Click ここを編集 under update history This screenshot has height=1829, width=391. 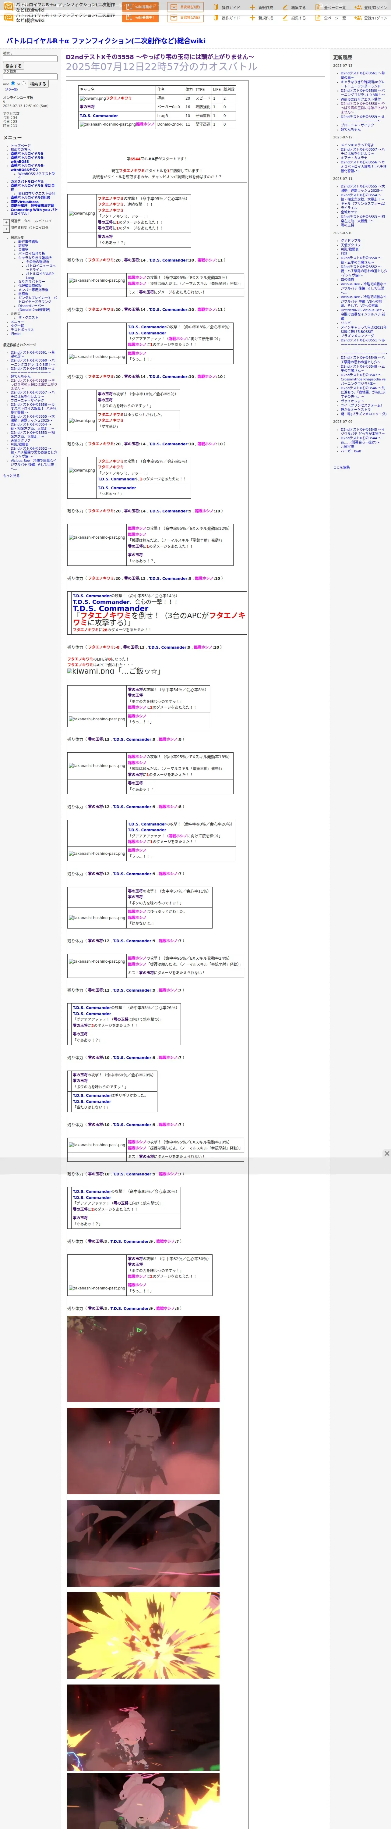[341, 467]
